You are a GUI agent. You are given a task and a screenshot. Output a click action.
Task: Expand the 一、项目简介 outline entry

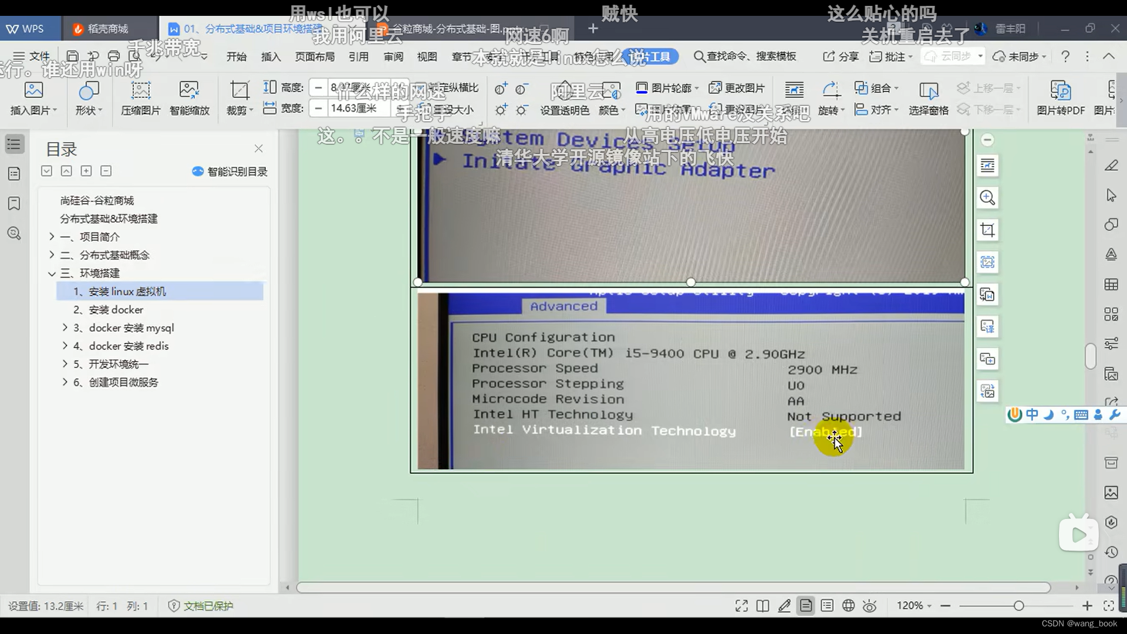52,237
